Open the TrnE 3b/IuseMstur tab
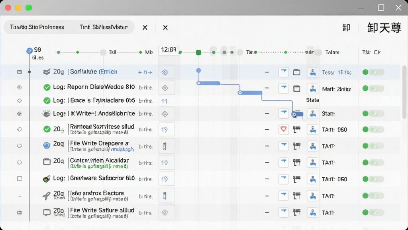Screen dimensions: 408x230 [x=104, y=27]
